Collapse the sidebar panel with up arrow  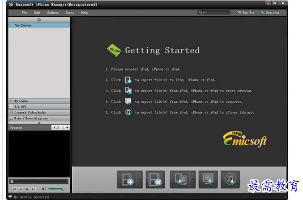click(39, 123)
